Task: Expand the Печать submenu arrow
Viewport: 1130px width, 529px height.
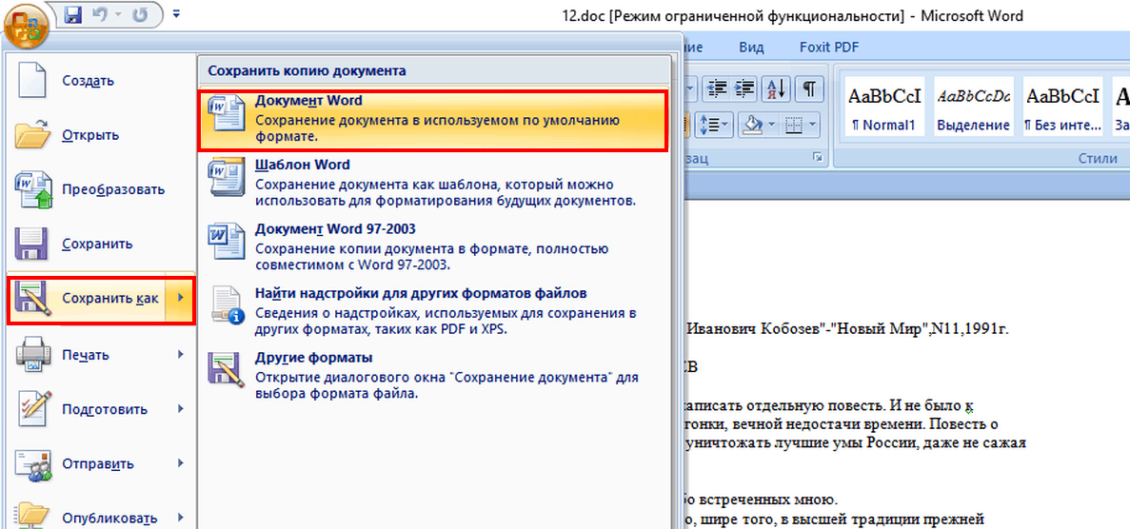Action: click(x=180, y=355)
